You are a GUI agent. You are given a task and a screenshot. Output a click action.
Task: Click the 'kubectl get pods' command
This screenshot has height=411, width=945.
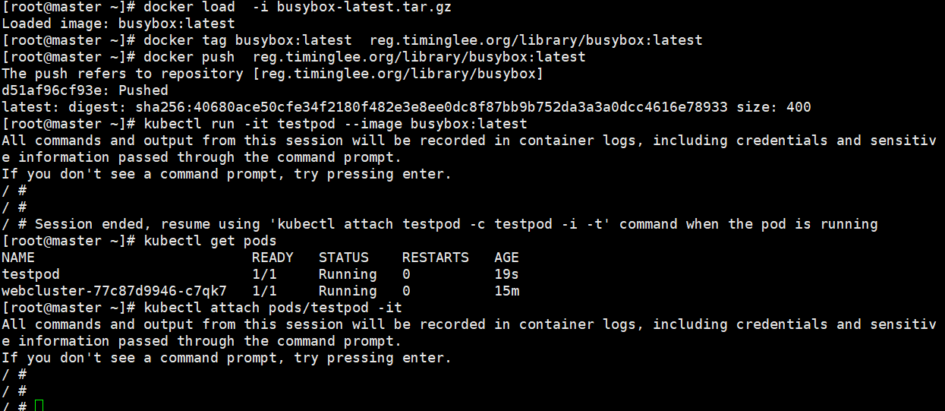[209, 241]
